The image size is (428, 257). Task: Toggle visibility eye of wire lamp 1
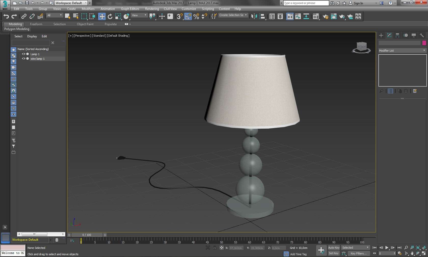pos(24,58)
